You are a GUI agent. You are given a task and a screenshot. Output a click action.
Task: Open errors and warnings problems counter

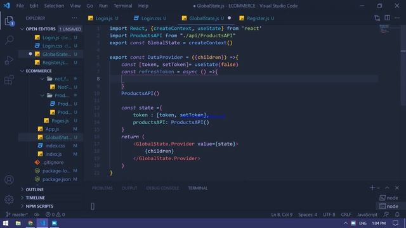tap(55, 215)
